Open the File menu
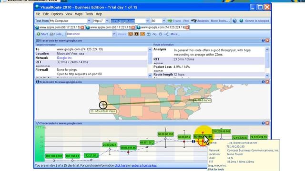The height and width of the screenshot is (171, 305). [38, 14]
